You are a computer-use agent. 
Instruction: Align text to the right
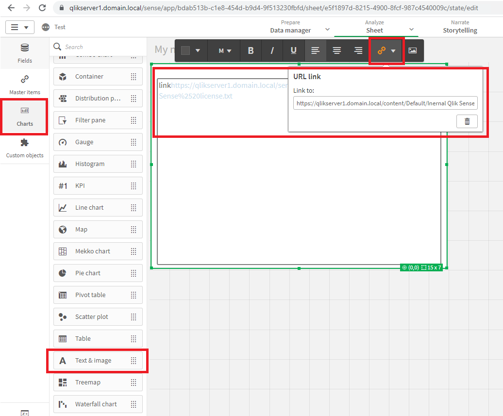[358, 50]
